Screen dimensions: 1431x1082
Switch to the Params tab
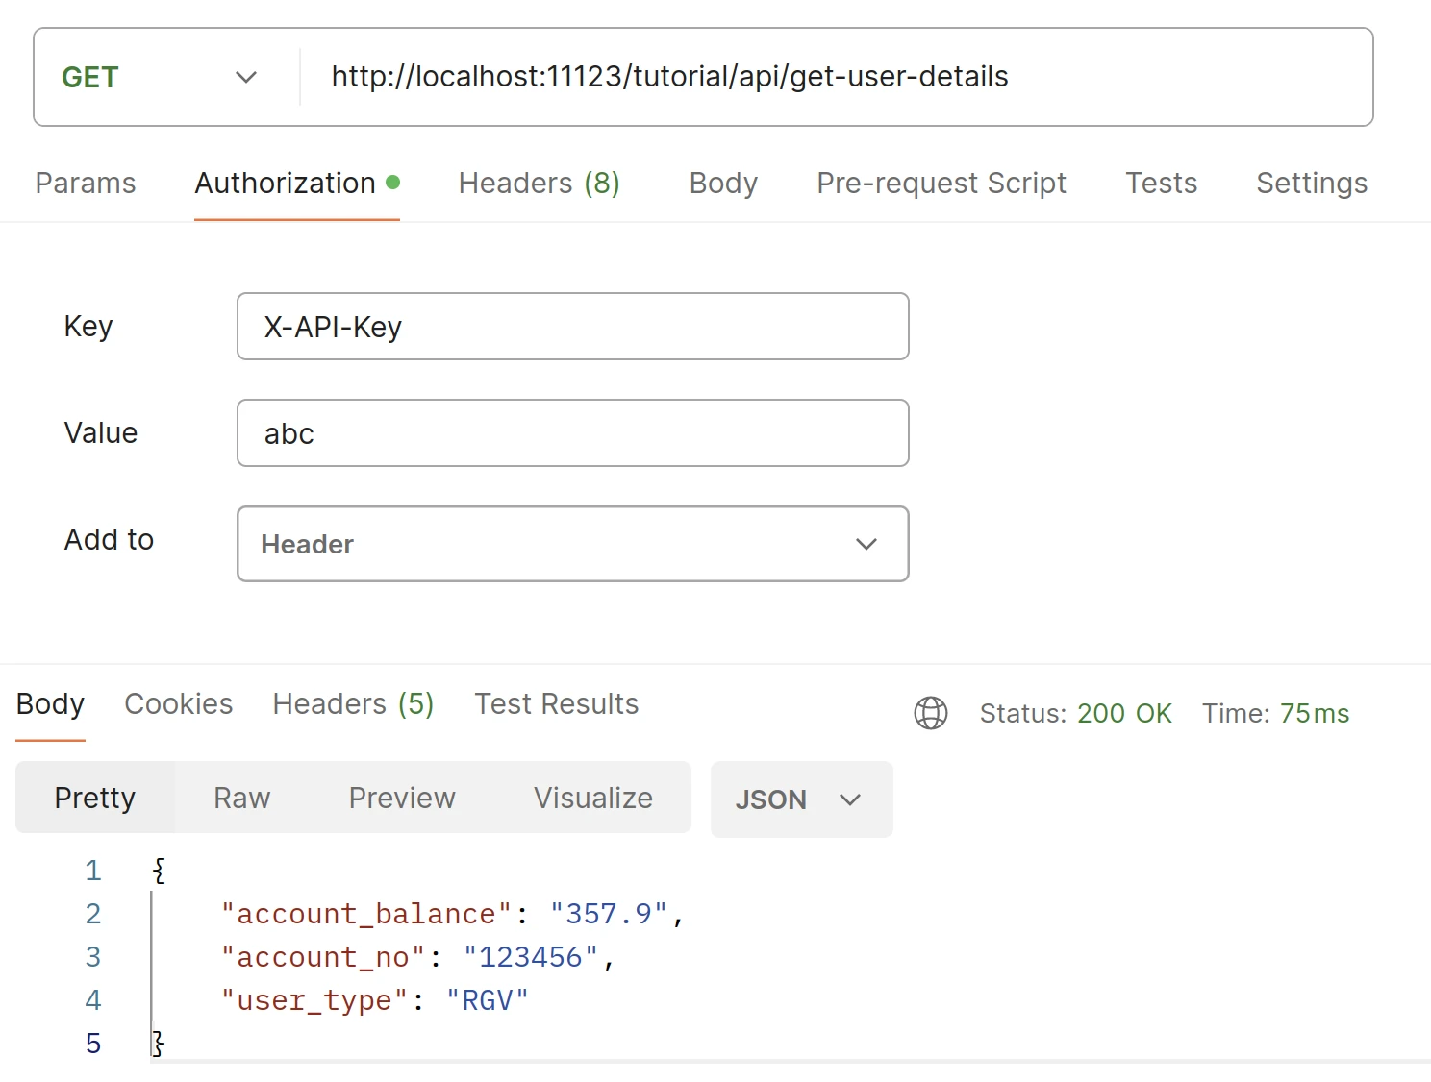(x=86, y=184)
